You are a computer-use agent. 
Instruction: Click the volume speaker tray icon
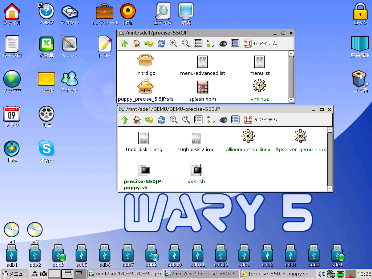(321, 274)
